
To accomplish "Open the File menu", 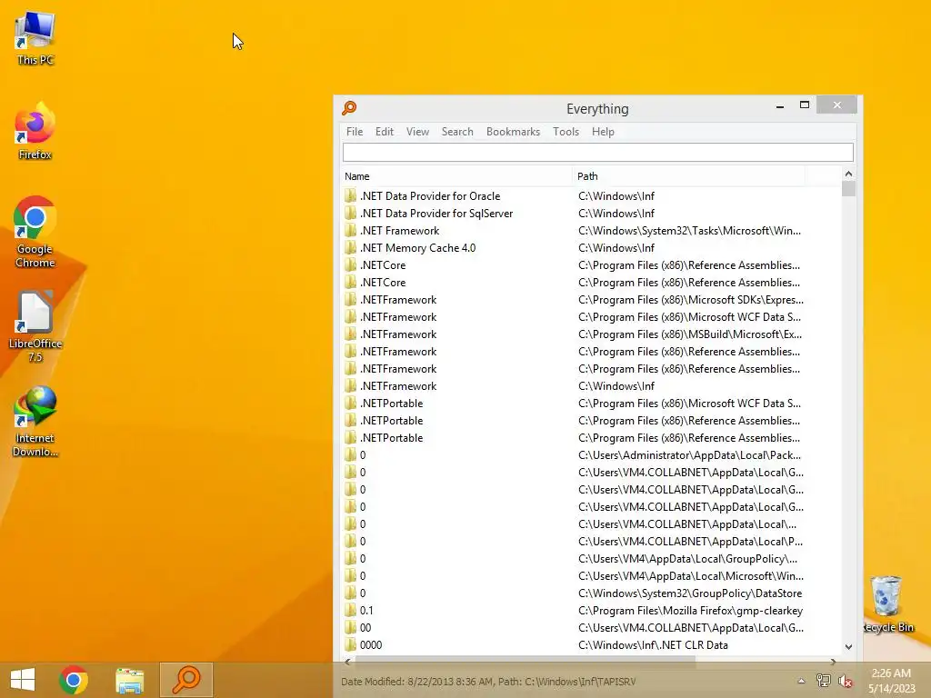I will coord(355,132).
